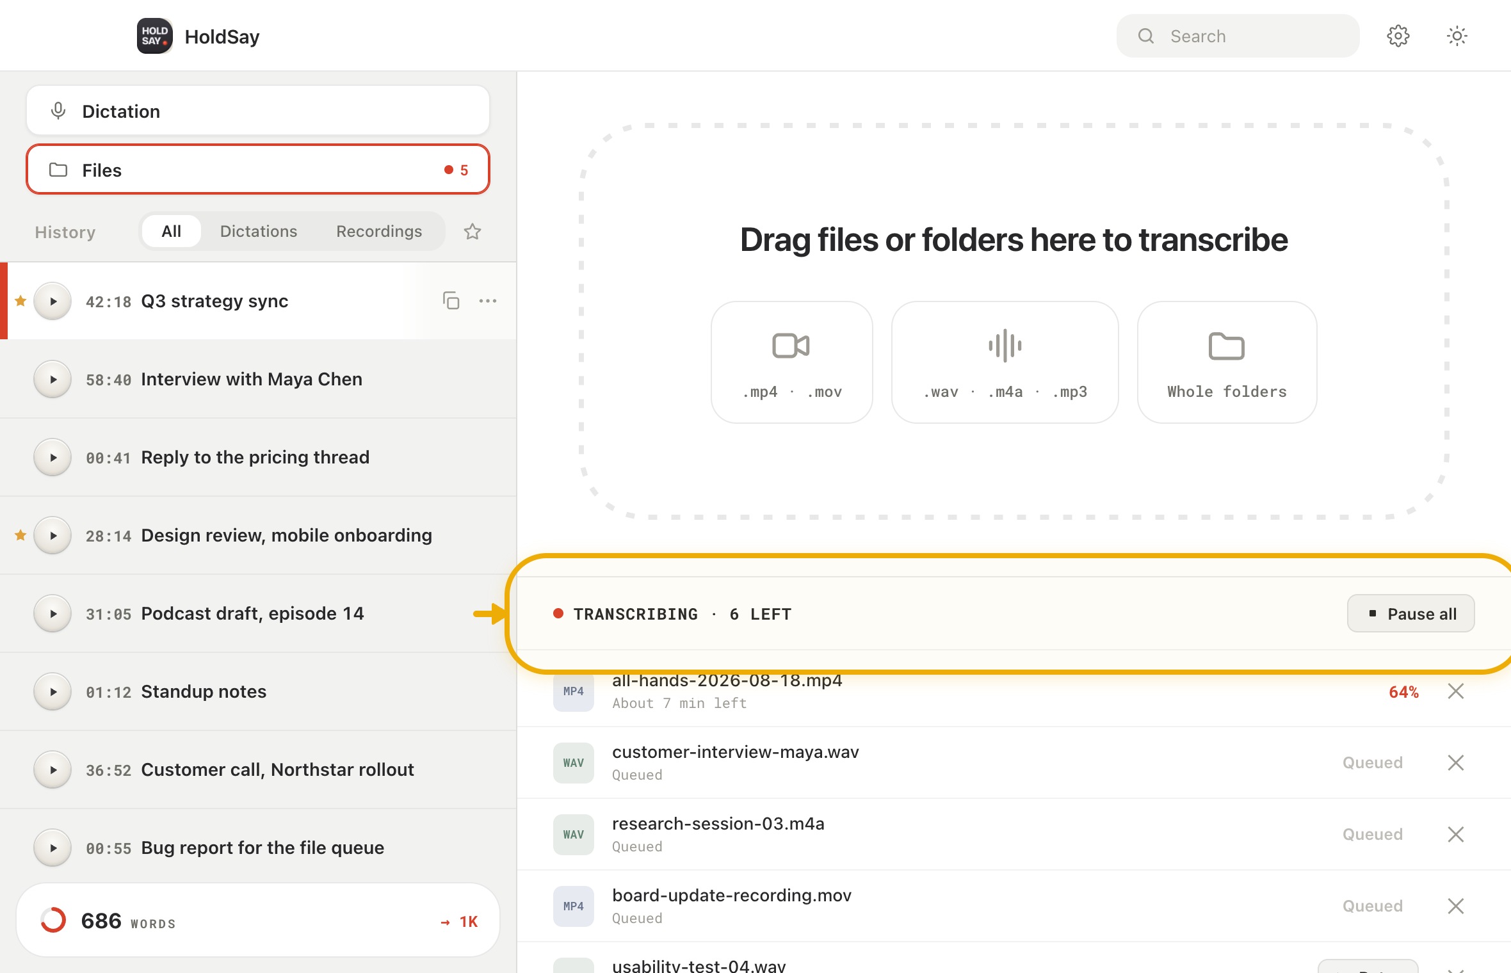This screenshot has width=1511, height=973.
Task: Select the All history filter tab
Action: pyautogui.click(x=171, y=231)
